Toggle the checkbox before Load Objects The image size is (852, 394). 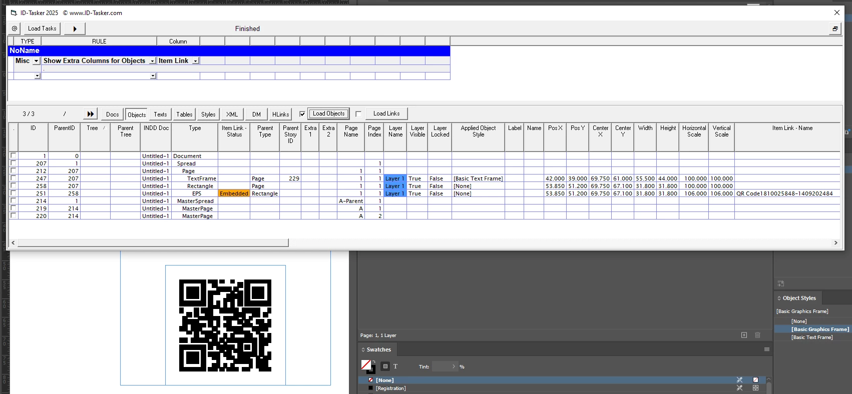[x=302, y=114]
